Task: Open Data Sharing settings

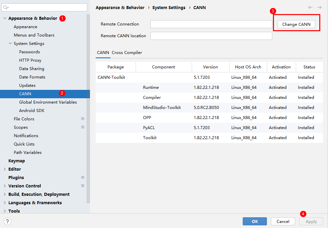Action: 32,68
